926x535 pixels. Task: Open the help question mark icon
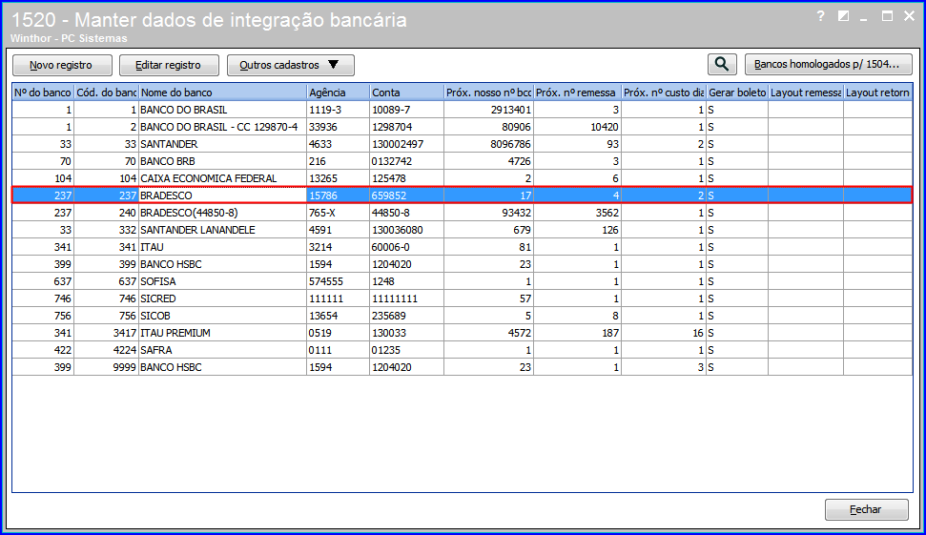click(820, 16)
